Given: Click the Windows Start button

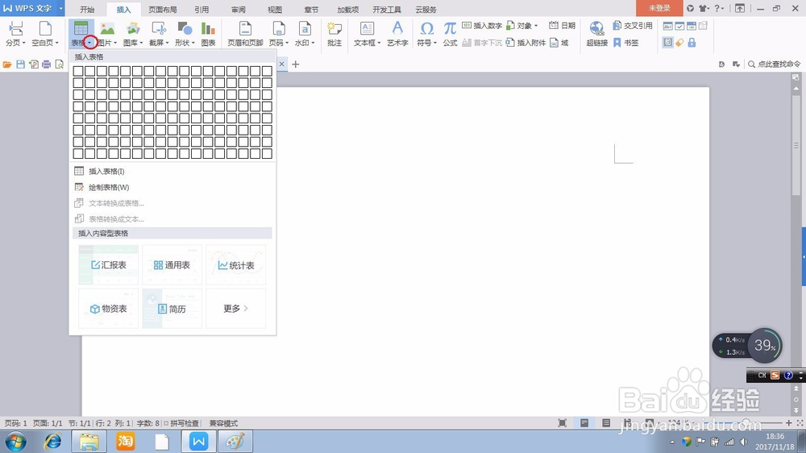Looking at the screenshot, I should [15, 442].
